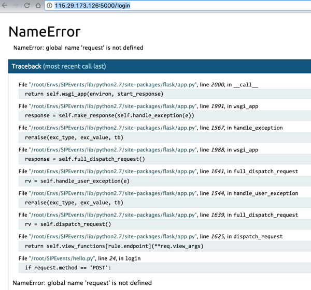The image size is (311, 290).
Task: Open the site information icon
Action: [x=50, y=6]
